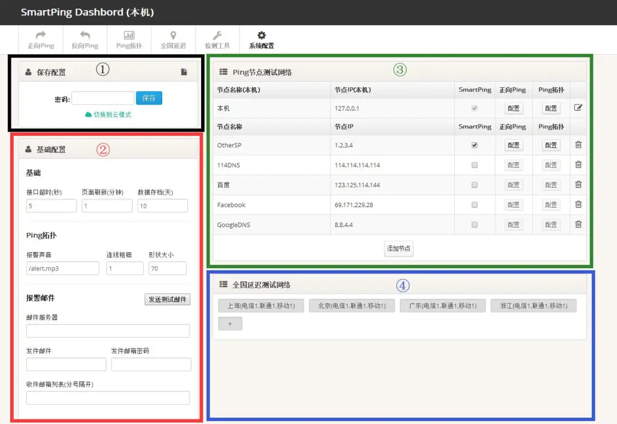
Task: Click SmartPing Dashbord title
Action: [x=87, y=12]
